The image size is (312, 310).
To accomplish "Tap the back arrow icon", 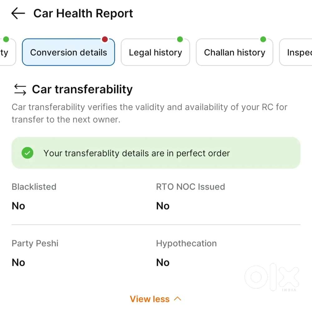I will coord(18,13).
